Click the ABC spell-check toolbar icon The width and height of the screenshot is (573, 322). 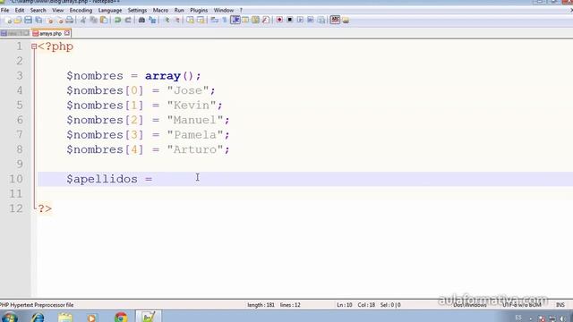[335, 20]
